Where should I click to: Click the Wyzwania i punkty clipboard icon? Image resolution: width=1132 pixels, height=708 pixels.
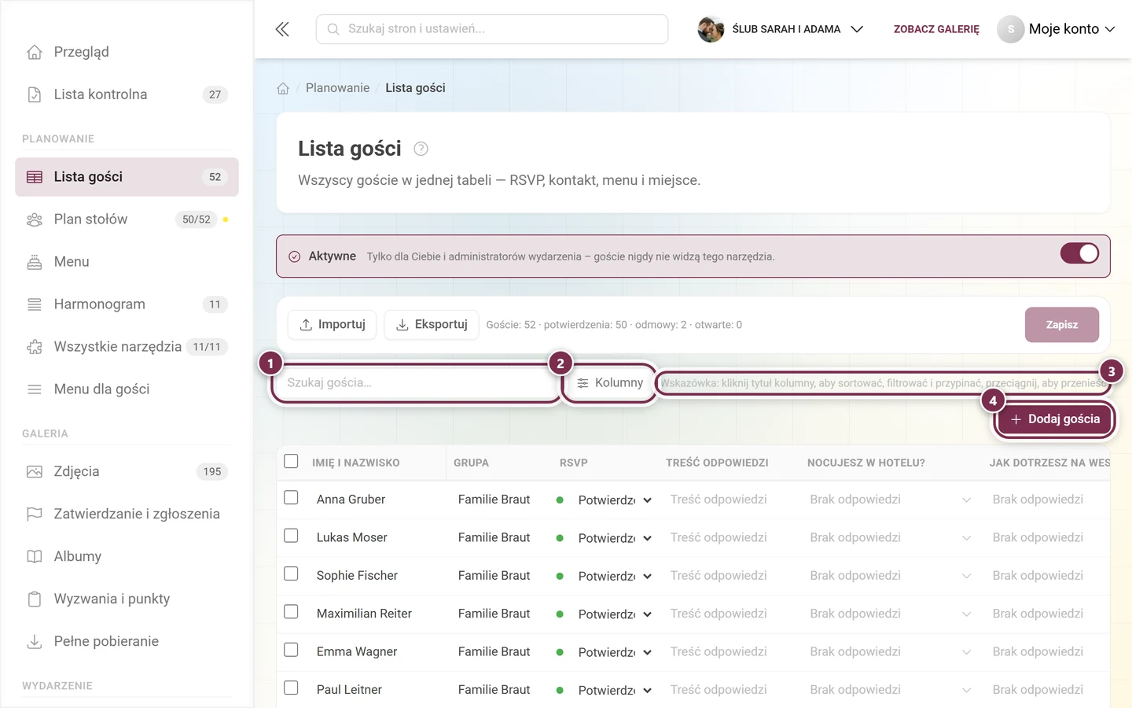(35, 599)
